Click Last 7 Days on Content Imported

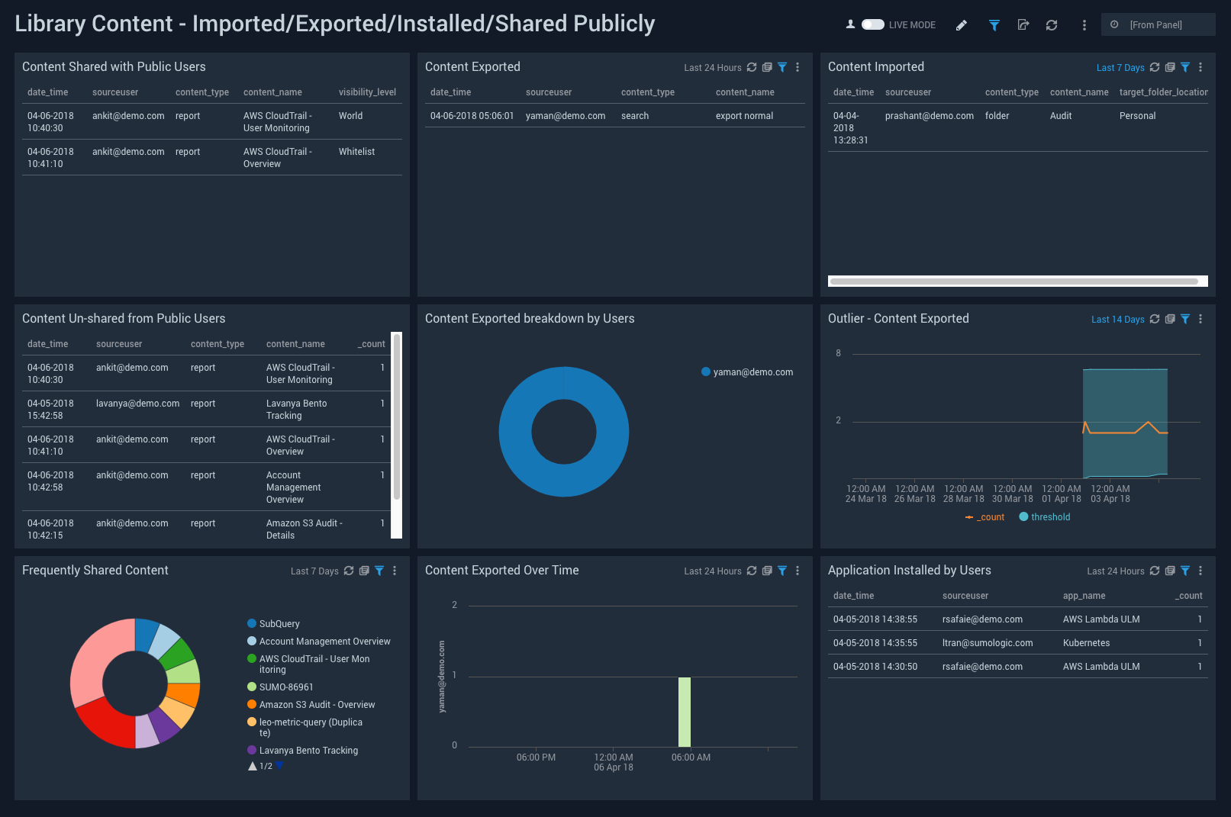coord(1120,68)
